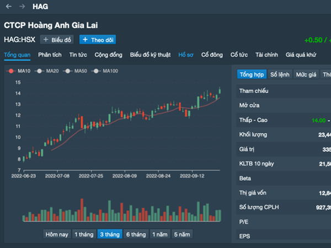Image resolution: width=331 pixels, height=248 pixels.
Task: Select the 6 tháng time range
Action: pyautogui.click(x=136, y=234)
